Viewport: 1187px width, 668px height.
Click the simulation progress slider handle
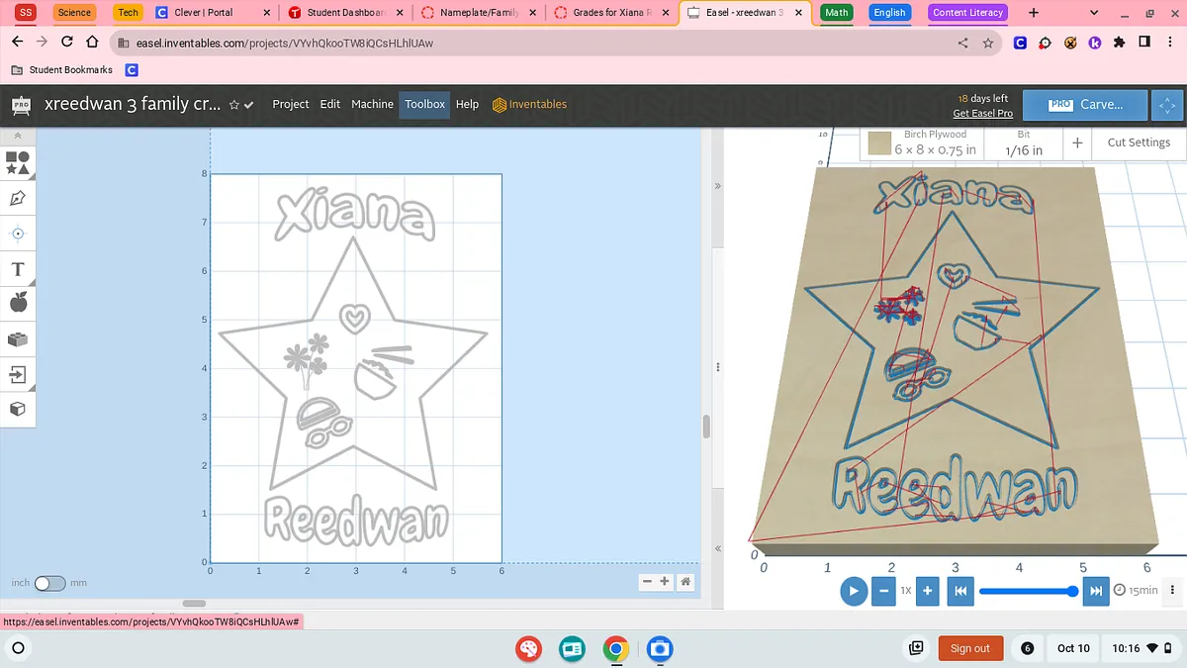click(1072, 591)
